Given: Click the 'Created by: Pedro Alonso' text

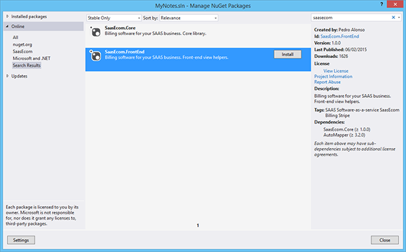Looking at the screenshot, I should pyautogui.click(x=340, y=30).
